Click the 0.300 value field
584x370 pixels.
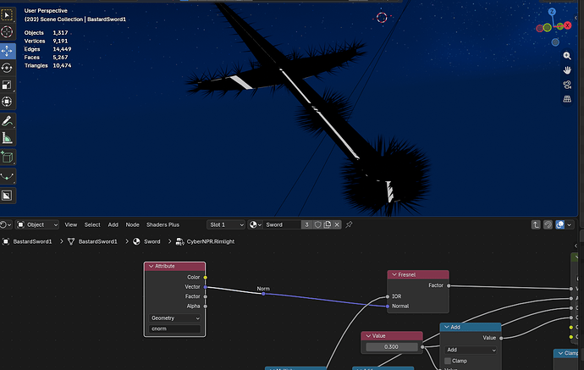pos(391,347)
